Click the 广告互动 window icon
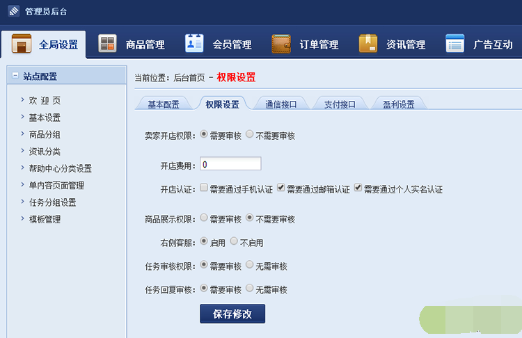This screenshot has height=338, width=522. click(454, 44)
